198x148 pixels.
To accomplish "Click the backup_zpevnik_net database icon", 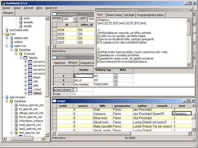I will click(16, 105).
